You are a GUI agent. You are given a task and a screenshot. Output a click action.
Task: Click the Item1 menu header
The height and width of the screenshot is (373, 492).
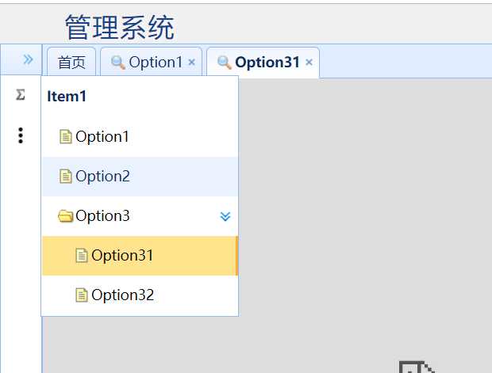click(x=67, y=97)
